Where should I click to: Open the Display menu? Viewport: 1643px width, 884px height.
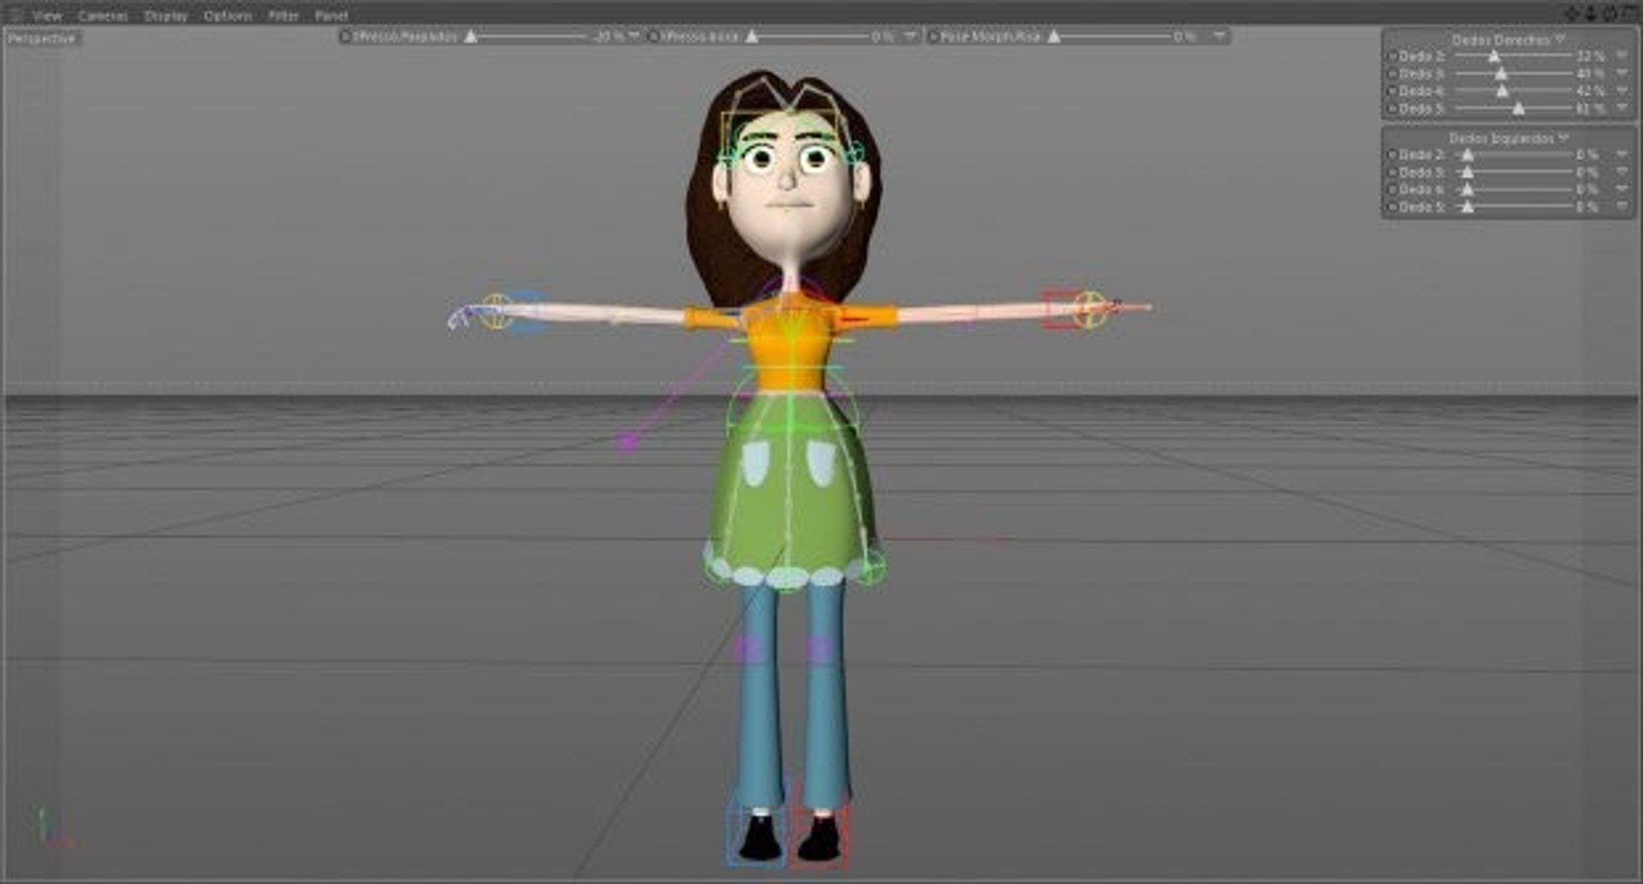[166, 15]
